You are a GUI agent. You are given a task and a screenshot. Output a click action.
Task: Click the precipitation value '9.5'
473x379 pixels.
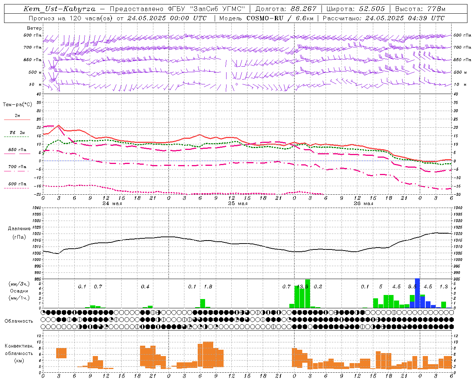click(412, 287)
